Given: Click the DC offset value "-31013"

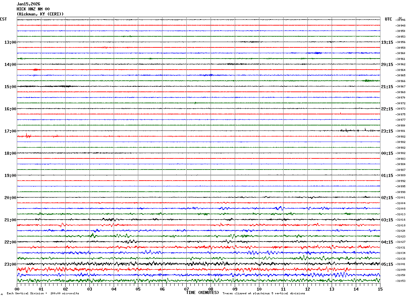Looking at the screenshot, I should click(x=401, y=214).
